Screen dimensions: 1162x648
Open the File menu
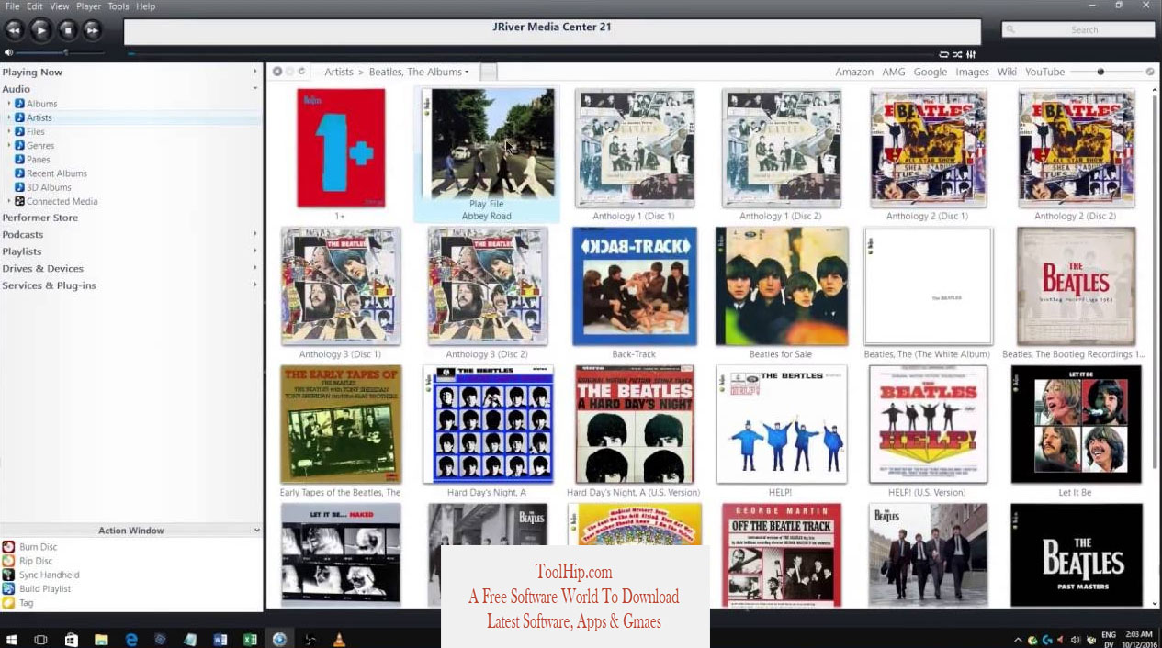pos(12,6)
